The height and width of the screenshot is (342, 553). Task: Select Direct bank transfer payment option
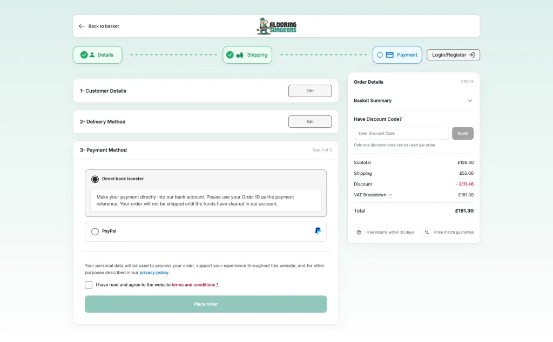[x=95, y=179]
